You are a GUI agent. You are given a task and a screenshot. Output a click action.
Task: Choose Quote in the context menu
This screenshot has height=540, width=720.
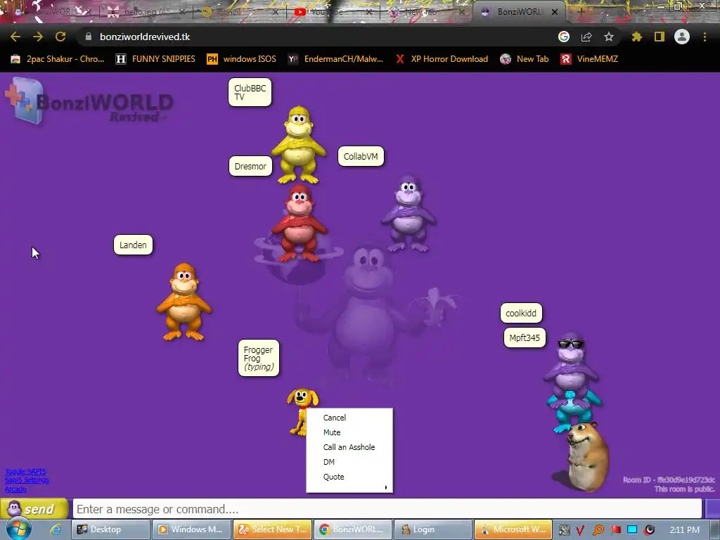click(349, 477)
